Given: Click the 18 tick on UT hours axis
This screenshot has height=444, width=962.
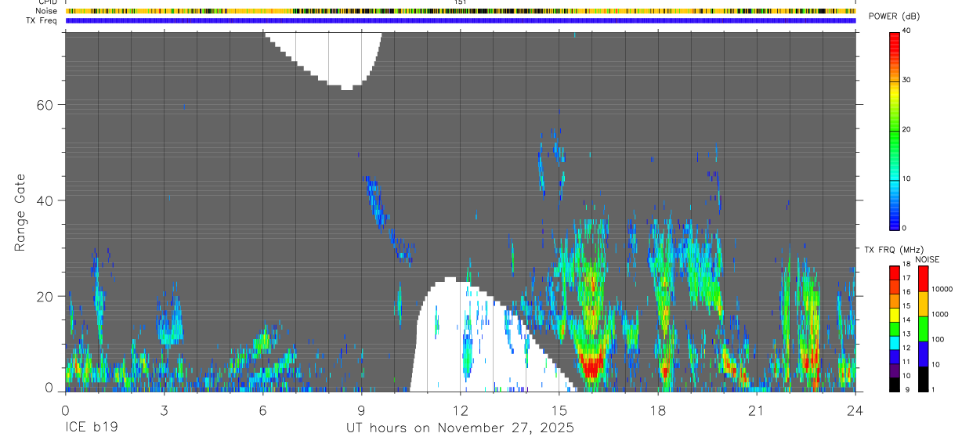Looking at the screenshot, I should pyautogui.click(x=658, y=410).
